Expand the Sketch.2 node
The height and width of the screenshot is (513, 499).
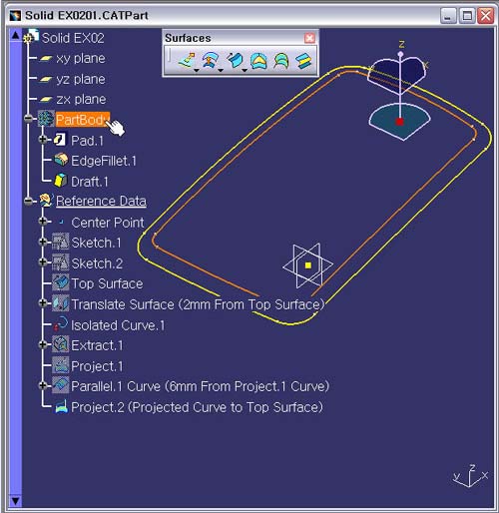43,262
